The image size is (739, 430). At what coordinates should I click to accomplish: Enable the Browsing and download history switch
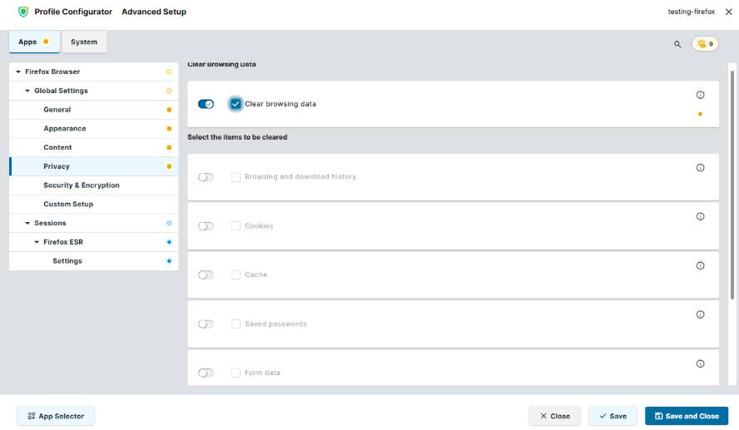coord(206,177)
